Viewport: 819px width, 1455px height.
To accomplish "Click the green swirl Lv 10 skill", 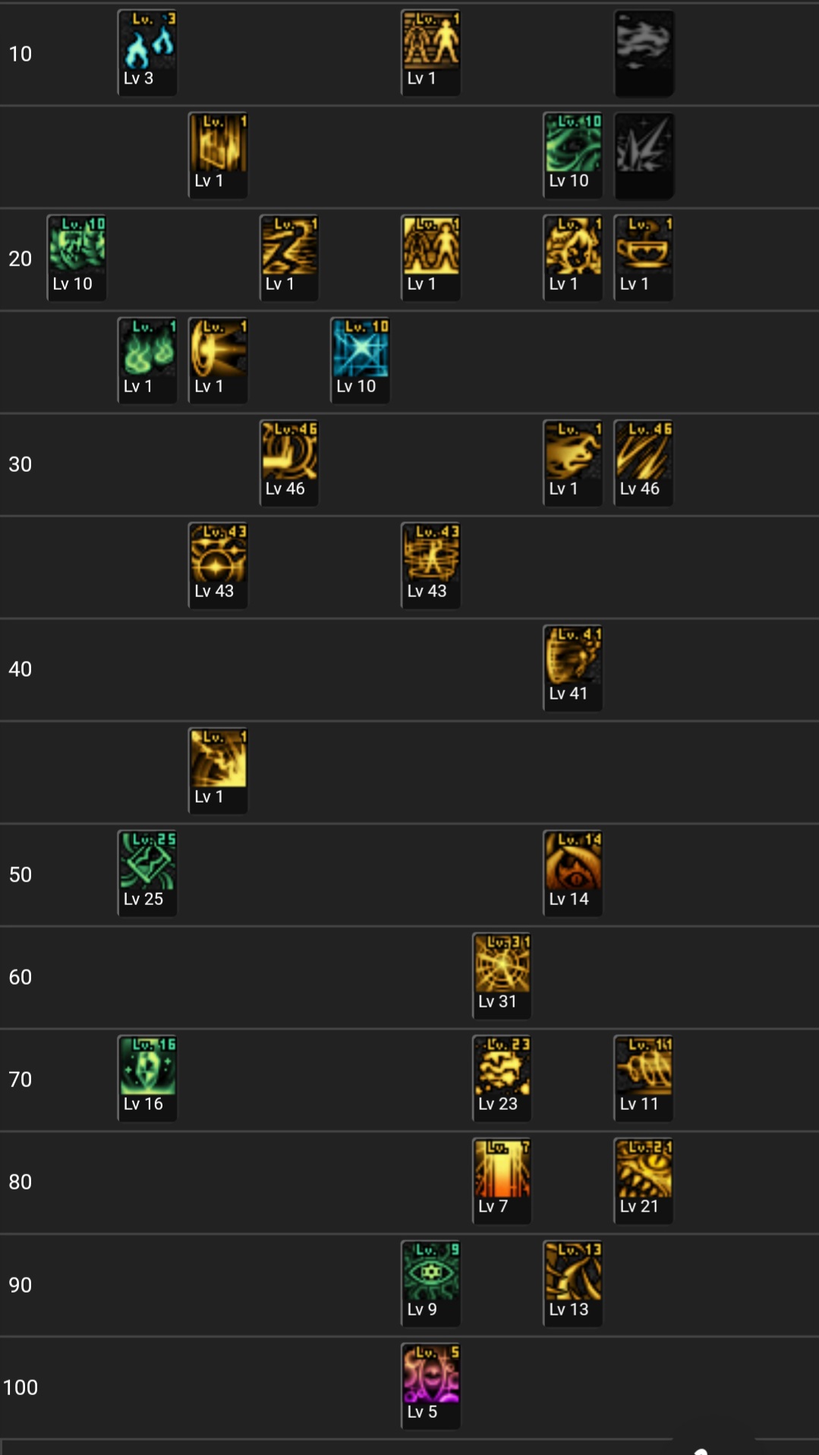I will tap(572, 156).
